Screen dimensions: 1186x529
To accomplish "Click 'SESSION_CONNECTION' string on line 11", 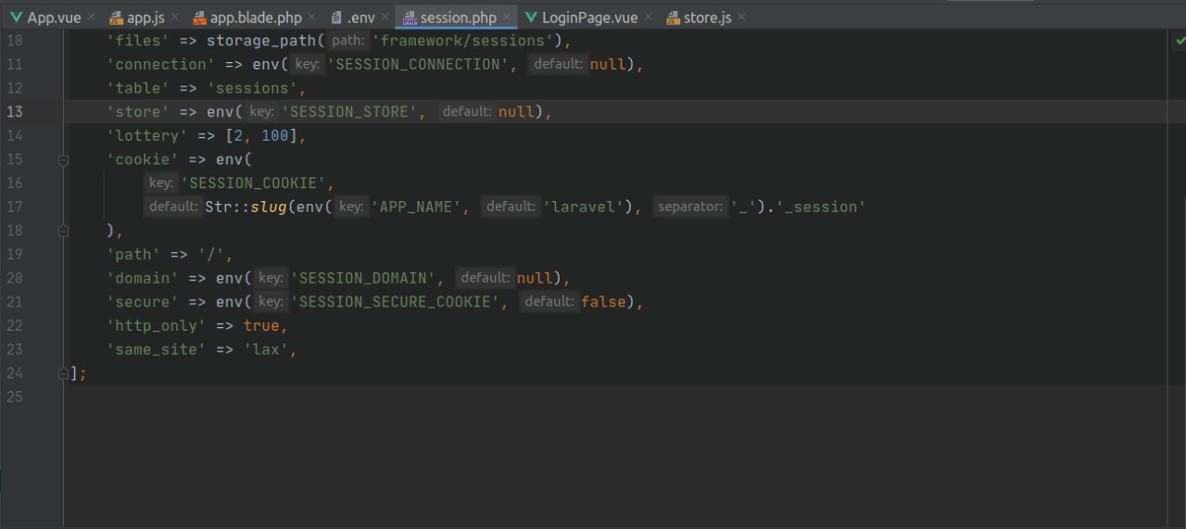I will tap(418, 65).
